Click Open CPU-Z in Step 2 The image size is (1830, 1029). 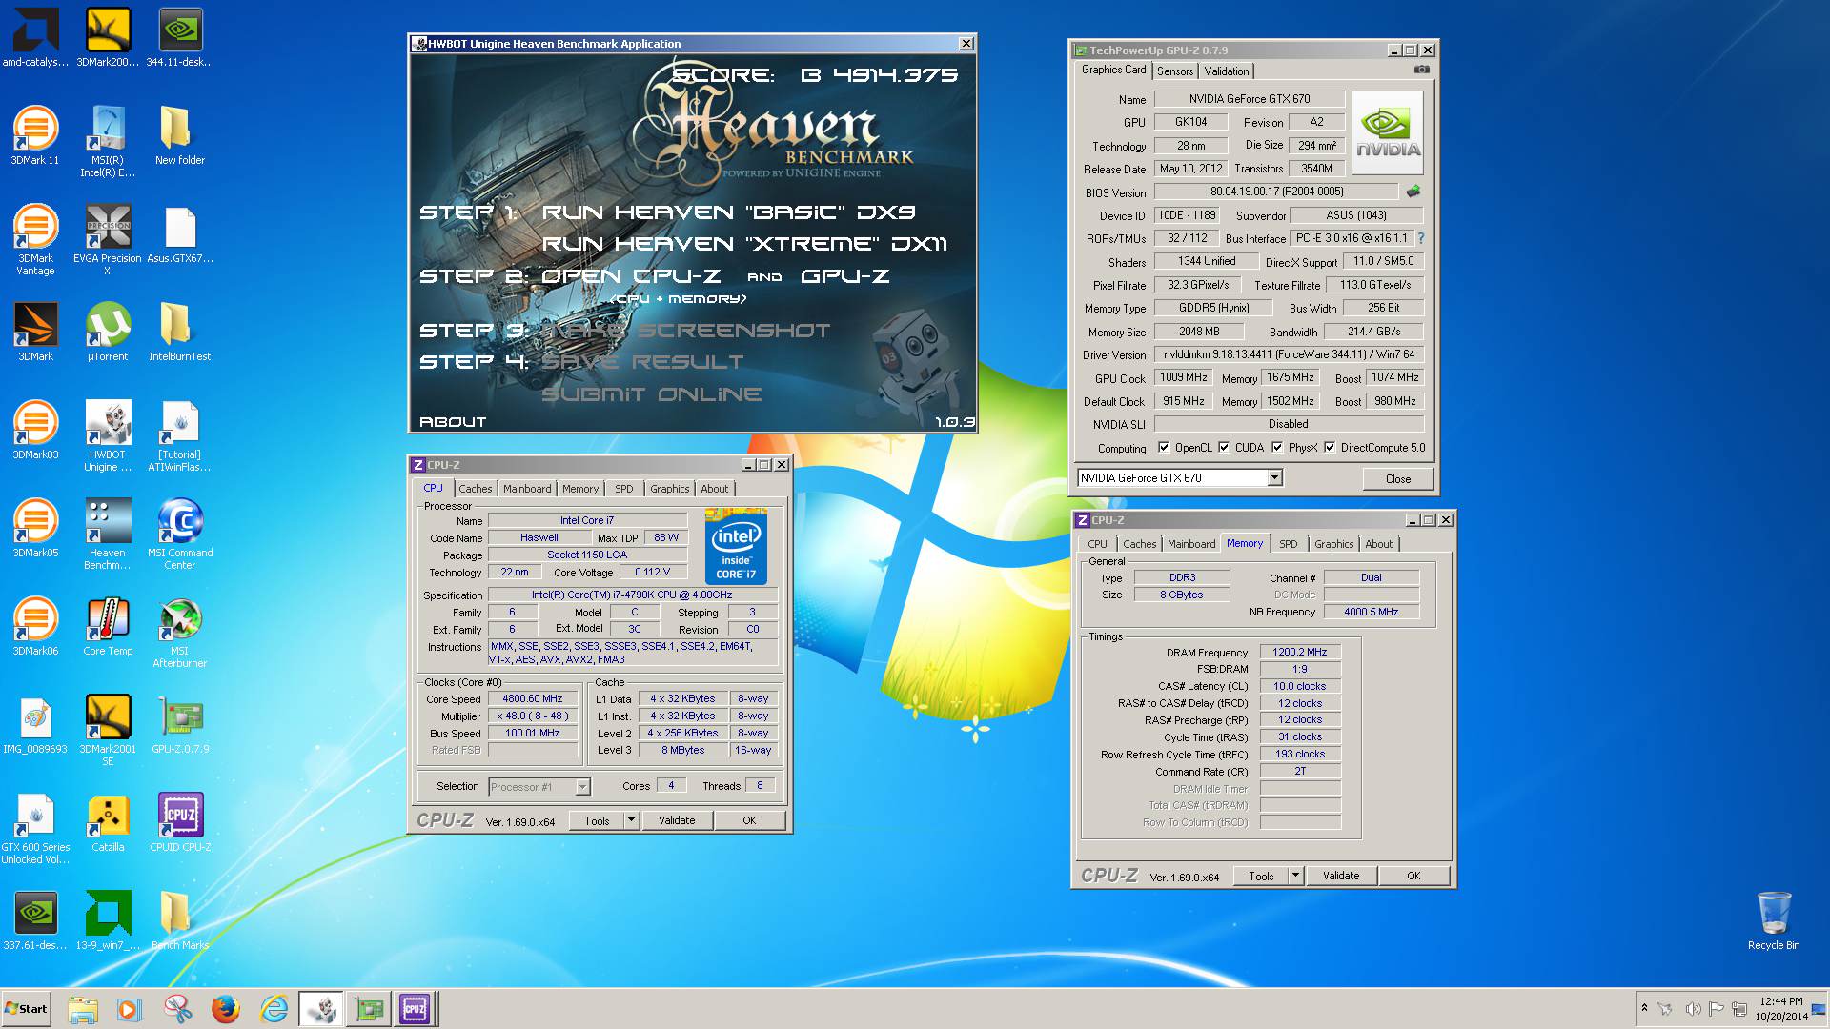pos(631,276)
